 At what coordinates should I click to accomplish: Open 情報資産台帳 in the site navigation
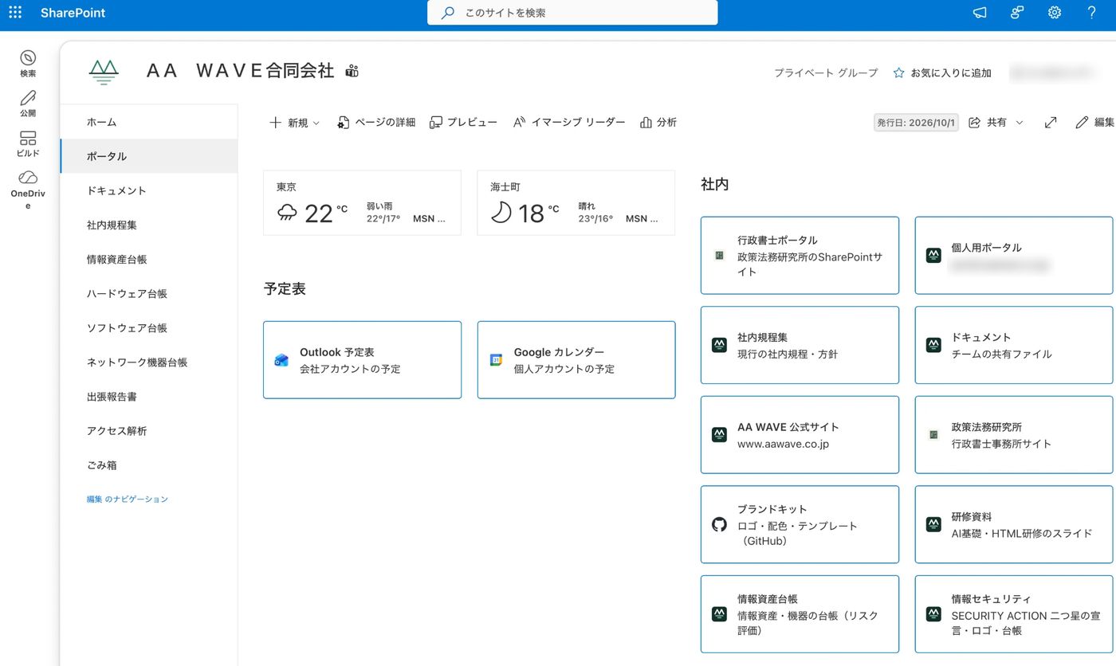[148, 259]
